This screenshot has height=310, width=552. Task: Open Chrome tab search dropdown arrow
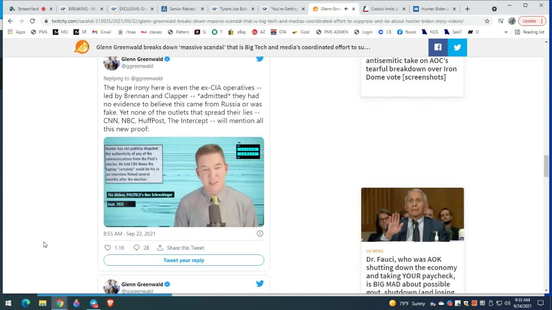point(494,9)
